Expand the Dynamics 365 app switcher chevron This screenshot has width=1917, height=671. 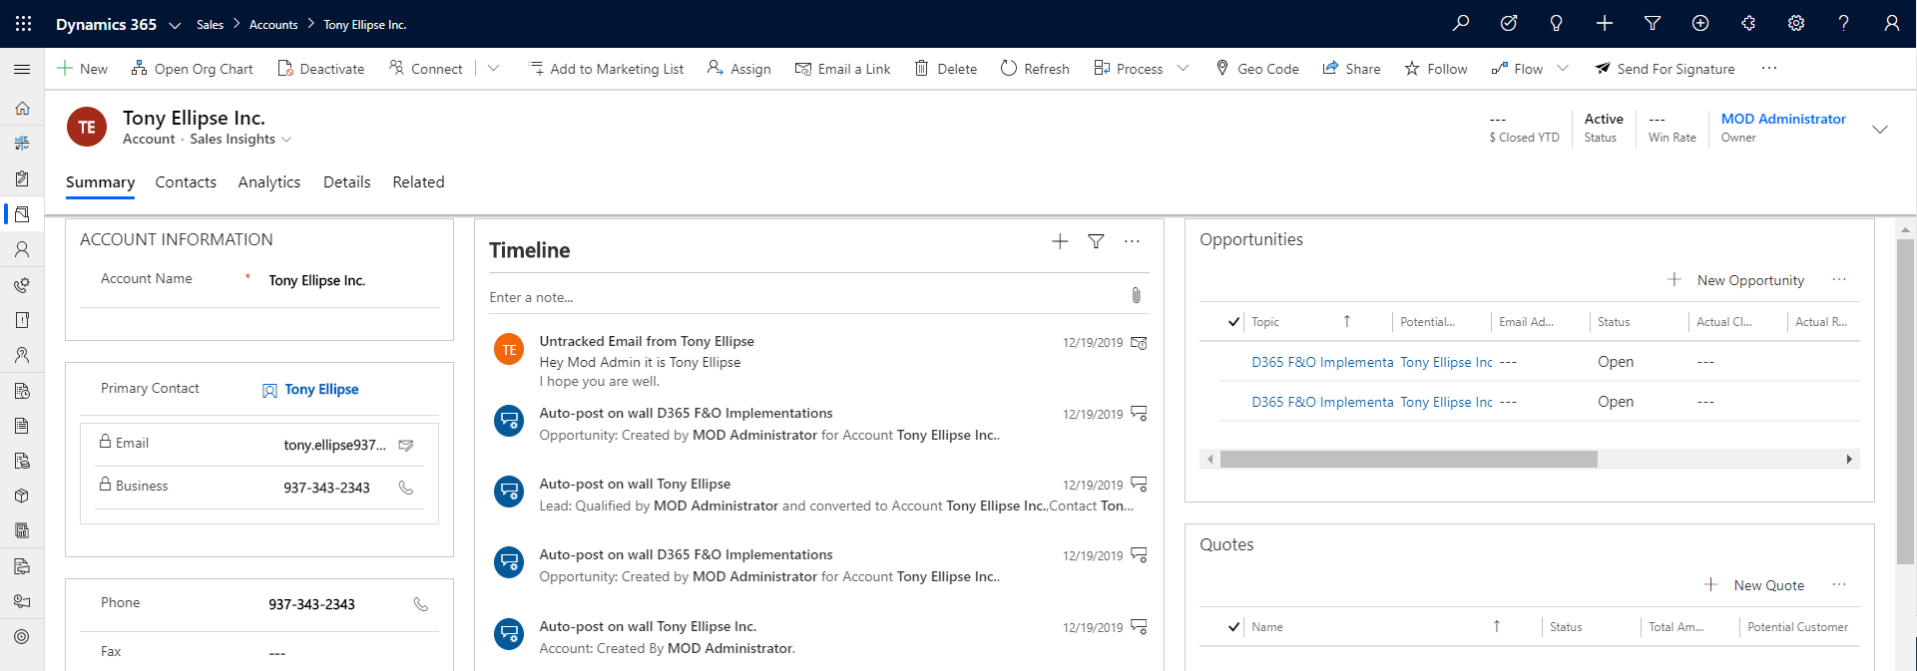click(x=175, y=25)
